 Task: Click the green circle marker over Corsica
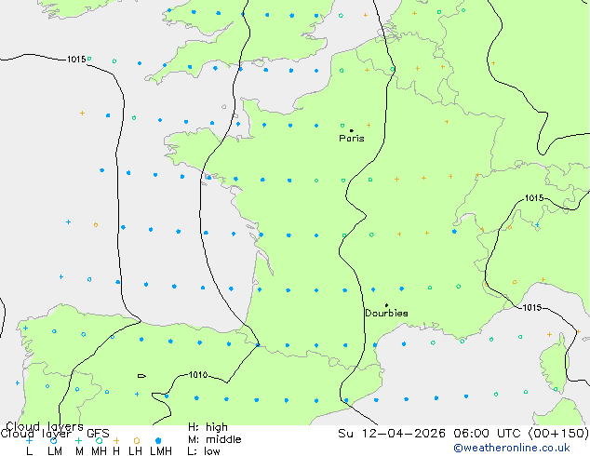556,389
